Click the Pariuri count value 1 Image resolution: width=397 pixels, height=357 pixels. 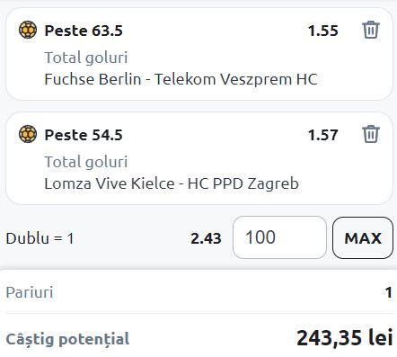(389, 292)
